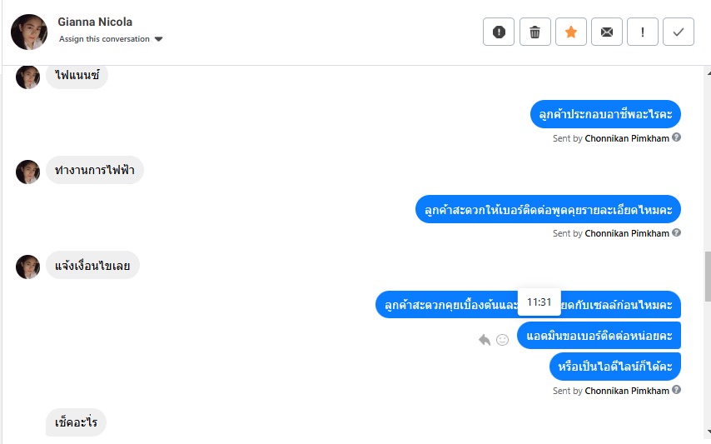Click the avatar beside 'ทำงานการไฟฟ้า' message

pyautogui.click(x=28, y=172)
